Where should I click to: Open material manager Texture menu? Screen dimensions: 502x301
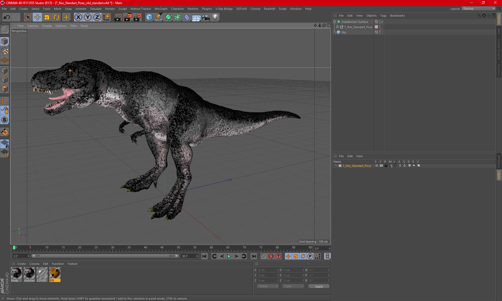point(73,264)
